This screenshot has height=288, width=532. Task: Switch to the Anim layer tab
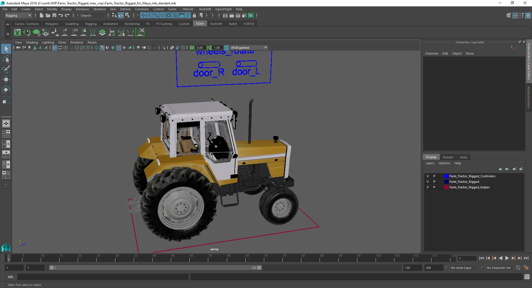coord(463,157)
